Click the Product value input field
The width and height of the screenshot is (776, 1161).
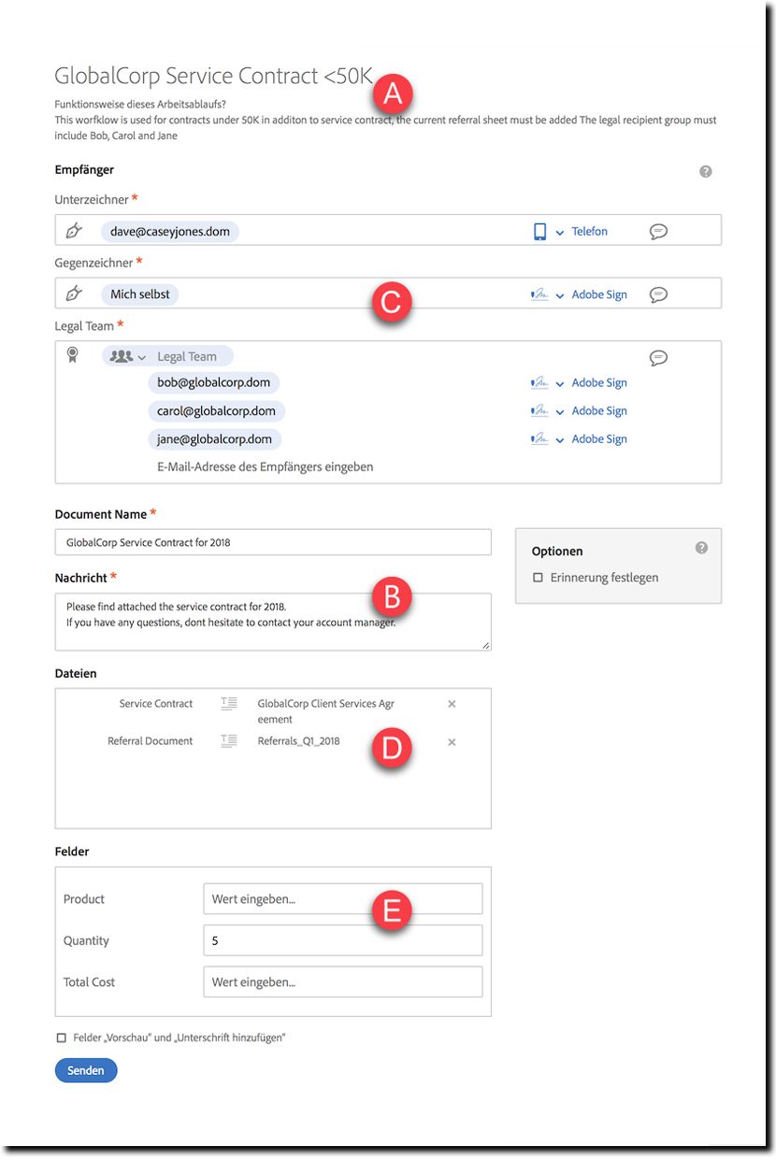tap(343, 899)
